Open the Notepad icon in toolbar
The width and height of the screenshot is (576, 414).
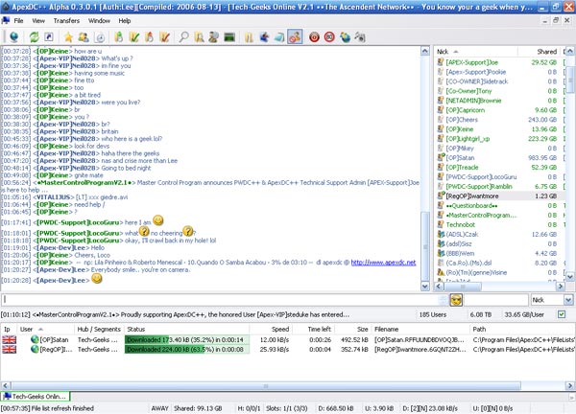(x=280, y=37)
